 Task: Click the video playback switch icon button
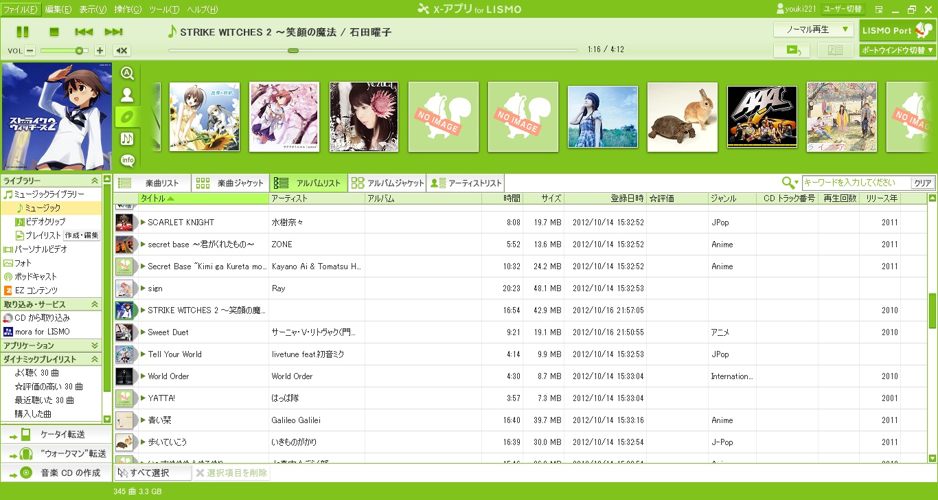pos(792,50)
